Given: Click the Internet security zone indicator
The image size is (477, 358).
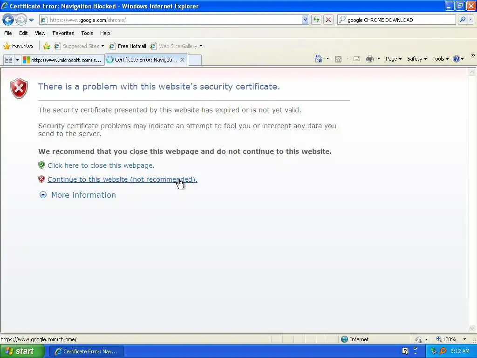Looking at the screenshot, I should point(354,339).
